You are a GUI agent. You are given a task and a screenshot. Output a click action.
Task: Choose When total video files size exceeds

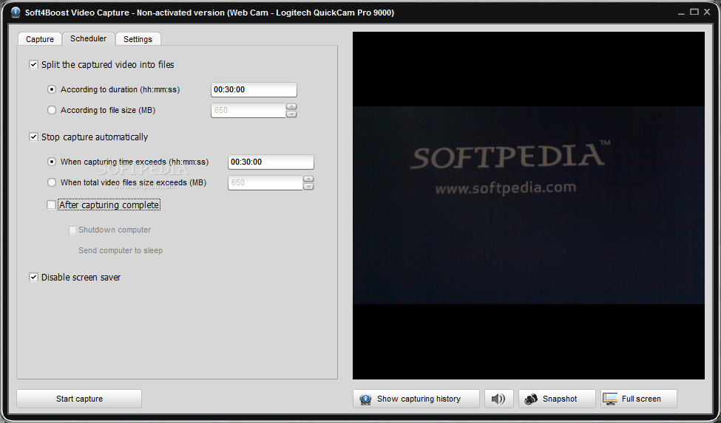click(x=52, y=182)
